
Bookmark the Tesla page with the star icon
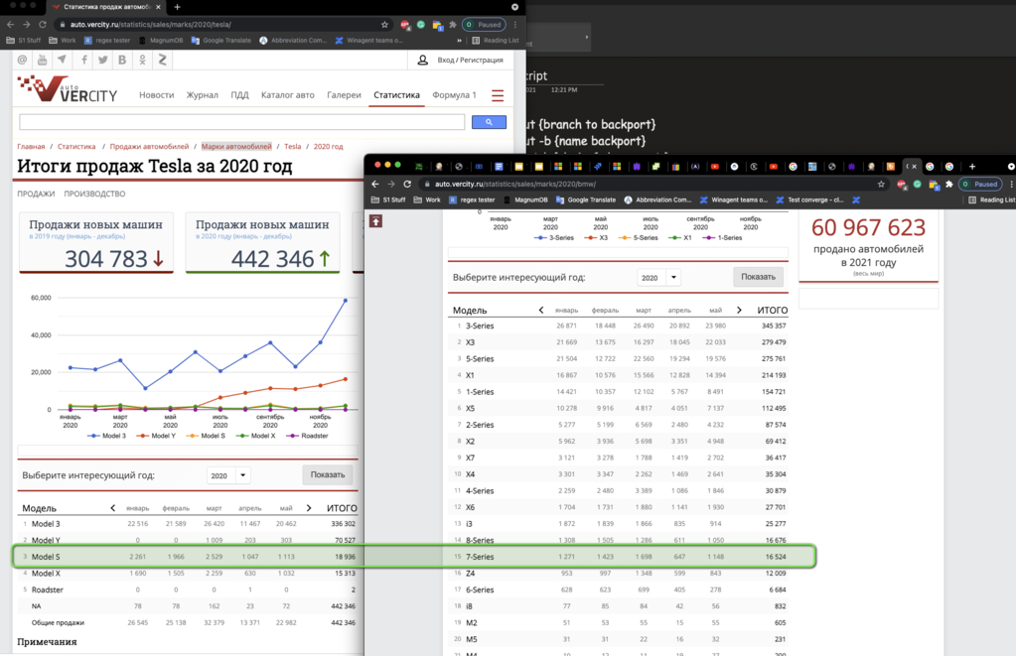coord(384,25)
